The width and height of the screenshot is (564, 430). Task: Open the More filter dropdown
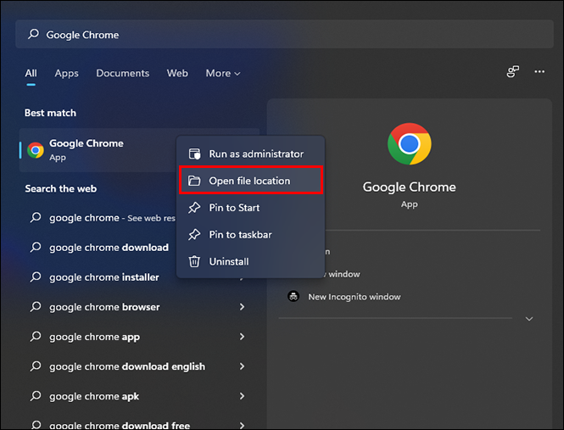pos(222,74)
